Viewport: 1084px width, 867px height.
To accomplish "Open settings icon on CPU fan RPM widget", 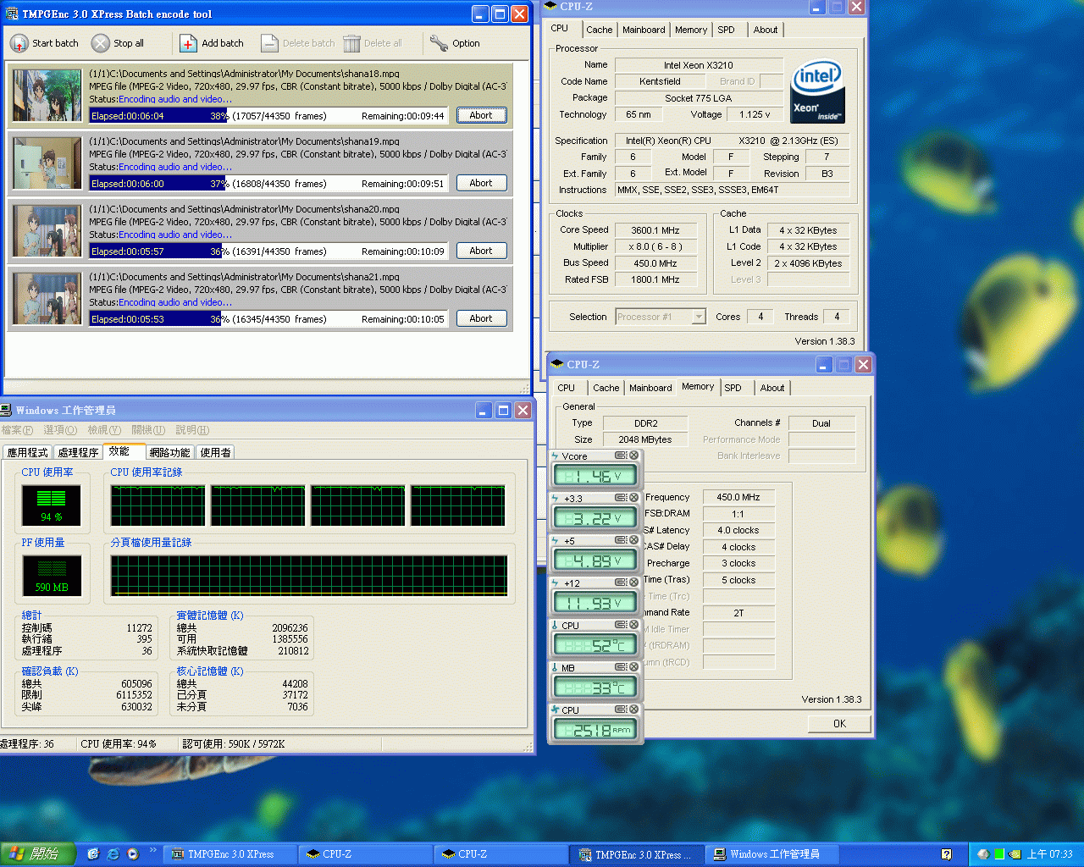I will pos(621,710).
